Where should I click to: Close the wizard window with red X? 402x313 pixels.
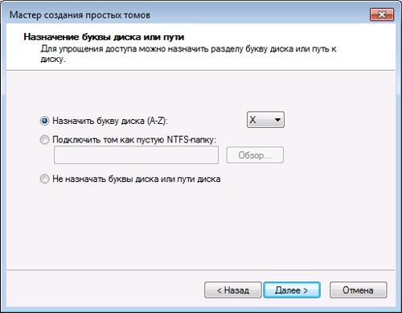point(382,14)
